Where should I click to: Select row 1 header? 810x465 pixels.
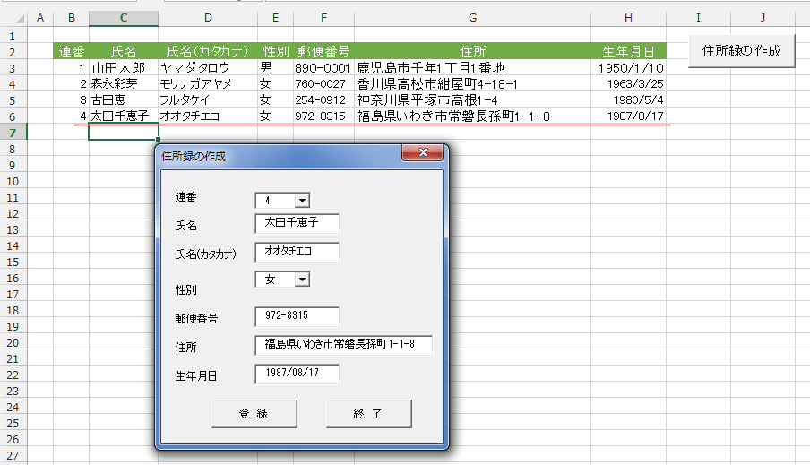(x=13, y=36)
